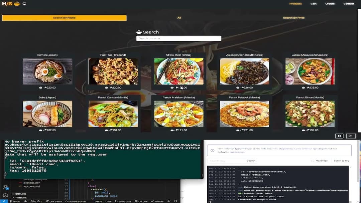Click the Maximize logs button
Viewport: 361px width, 203px height.
point(319,161)
